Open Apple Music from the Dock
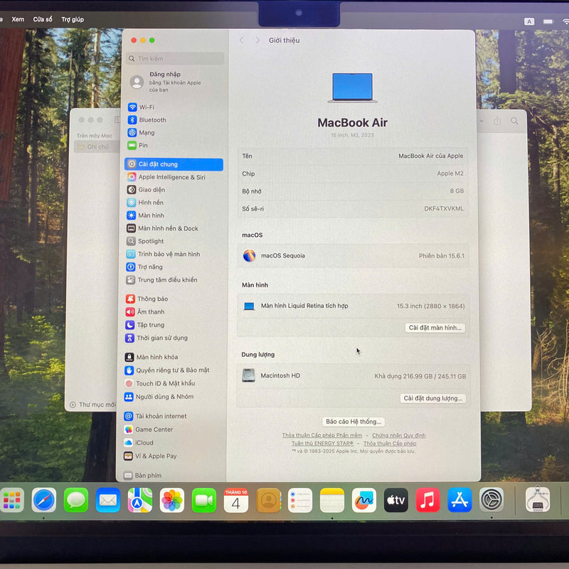Viewport: 569px width, 569px height. coord(427,500)
